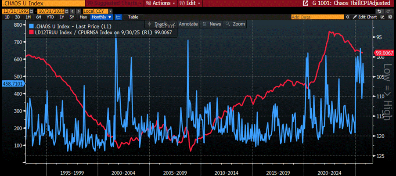Click the Zoom magnifier tool
Image resolution: width=396 pixels, height=176 pixels.
(236, 24)
